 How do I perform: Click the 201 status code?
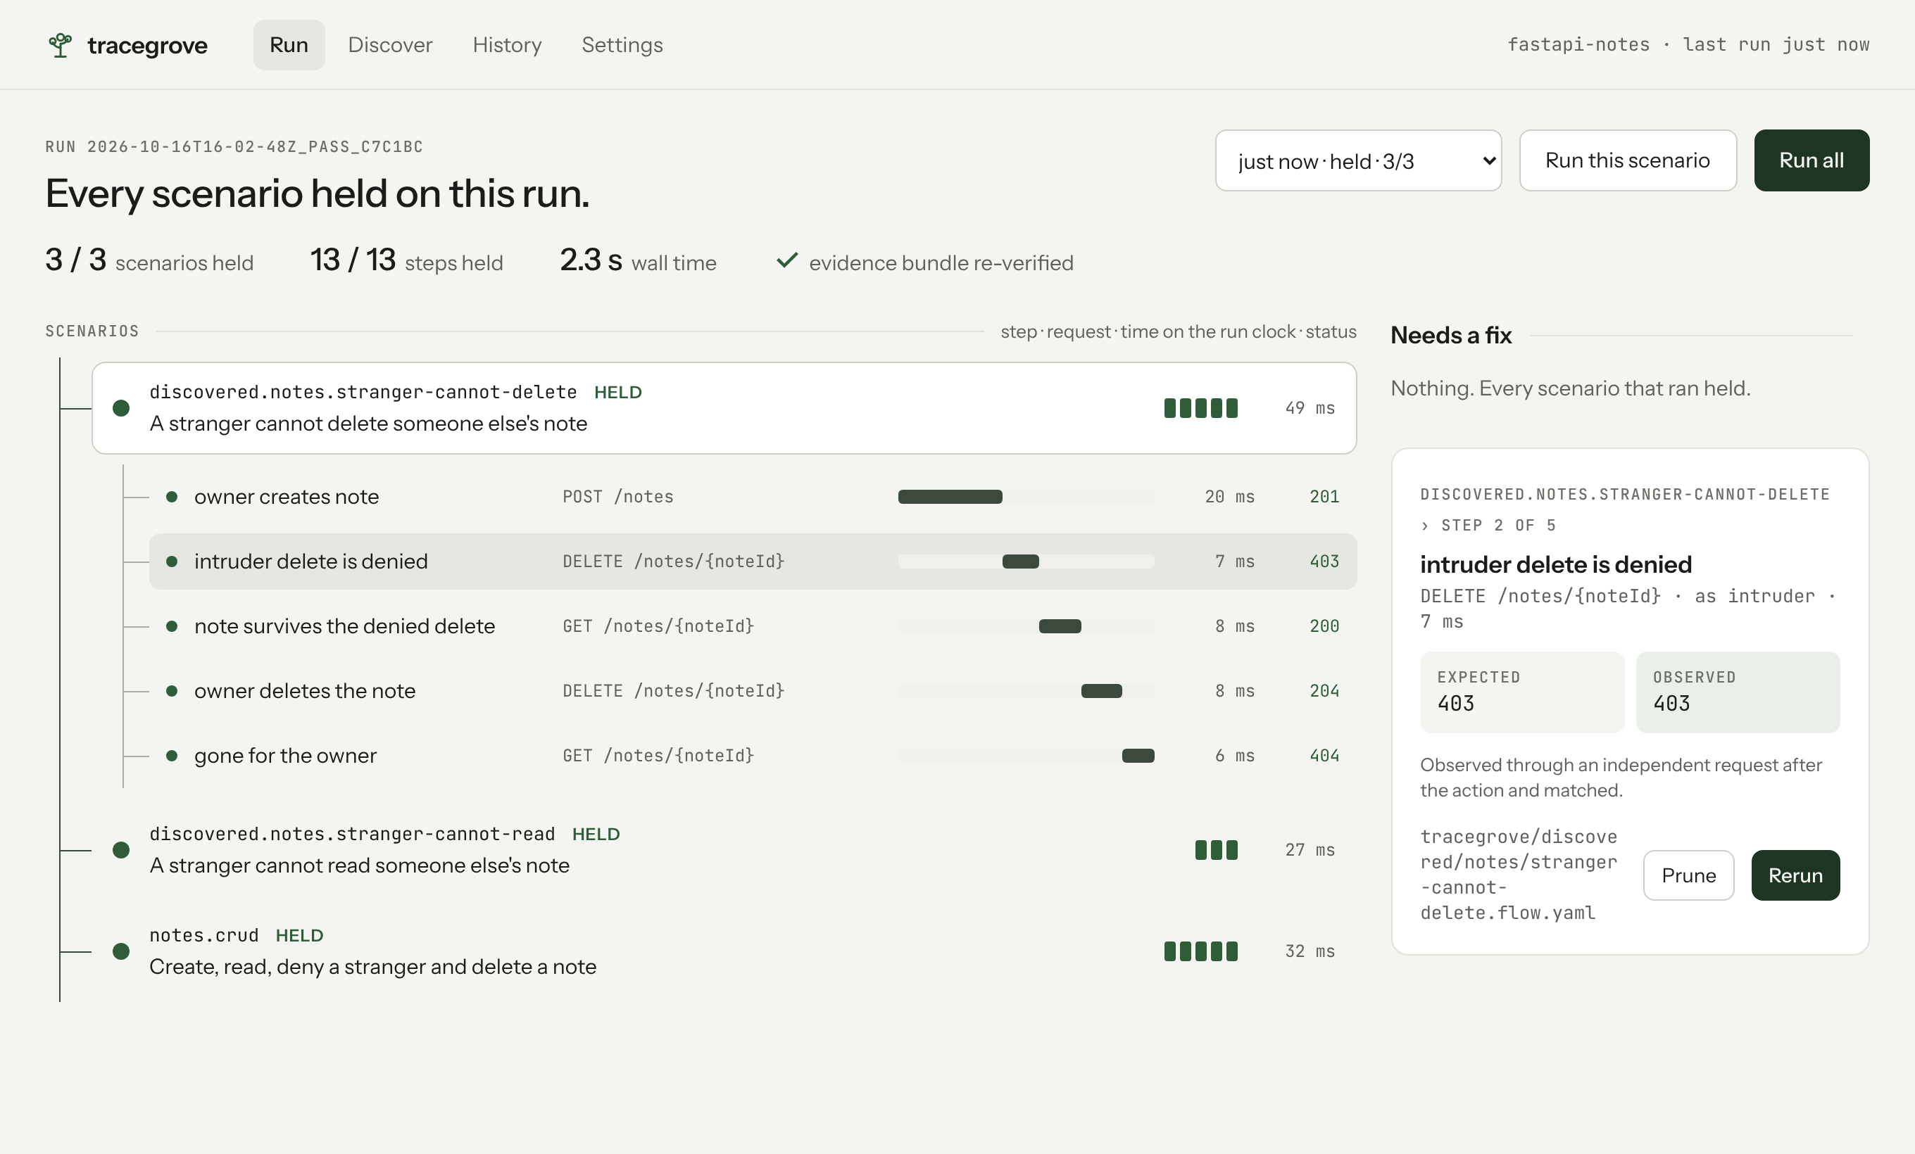click(x=1324, y=496)
